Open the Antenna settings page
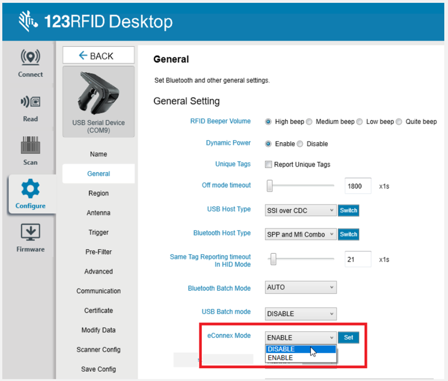The width and height of the screenshot is (448, 381). 98,213
